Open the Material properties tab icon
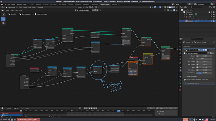Screen dimensions: 216x121 pos(180,86)
